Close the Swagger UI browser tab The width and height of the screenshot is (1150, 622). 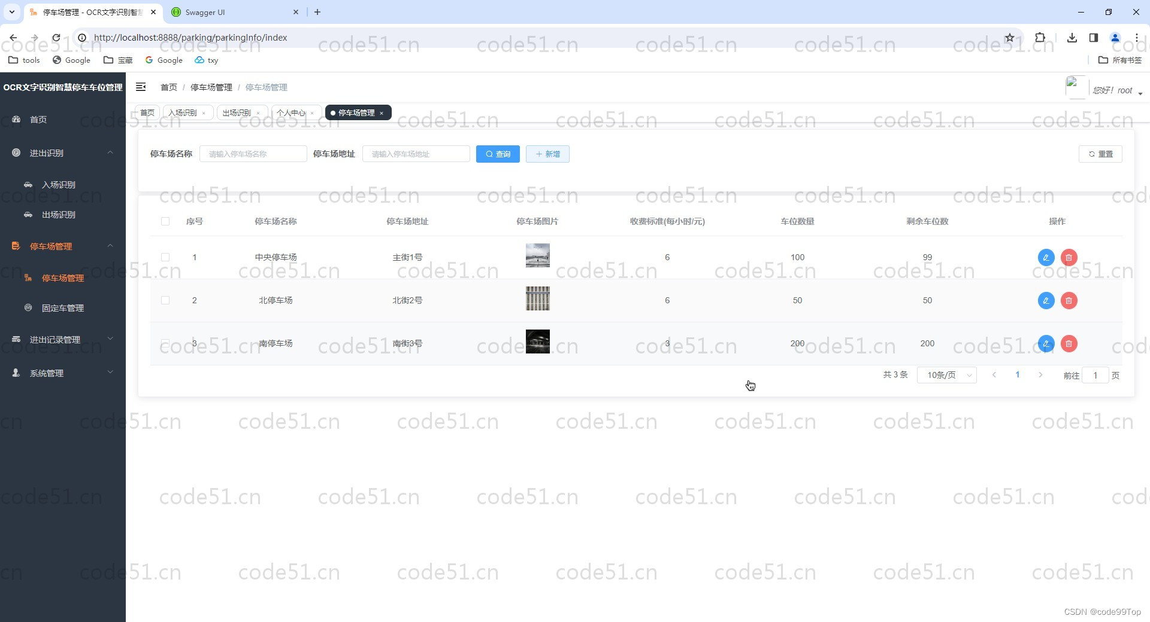click(296, 12)
